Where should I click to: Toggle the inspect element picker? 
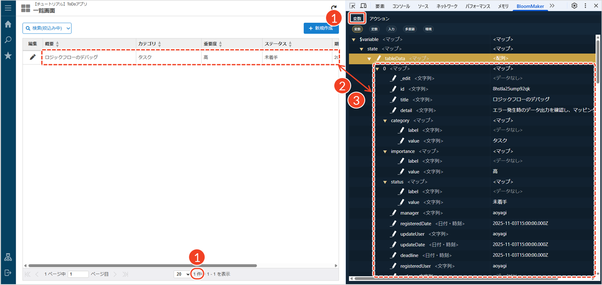(x=352, y=6)
